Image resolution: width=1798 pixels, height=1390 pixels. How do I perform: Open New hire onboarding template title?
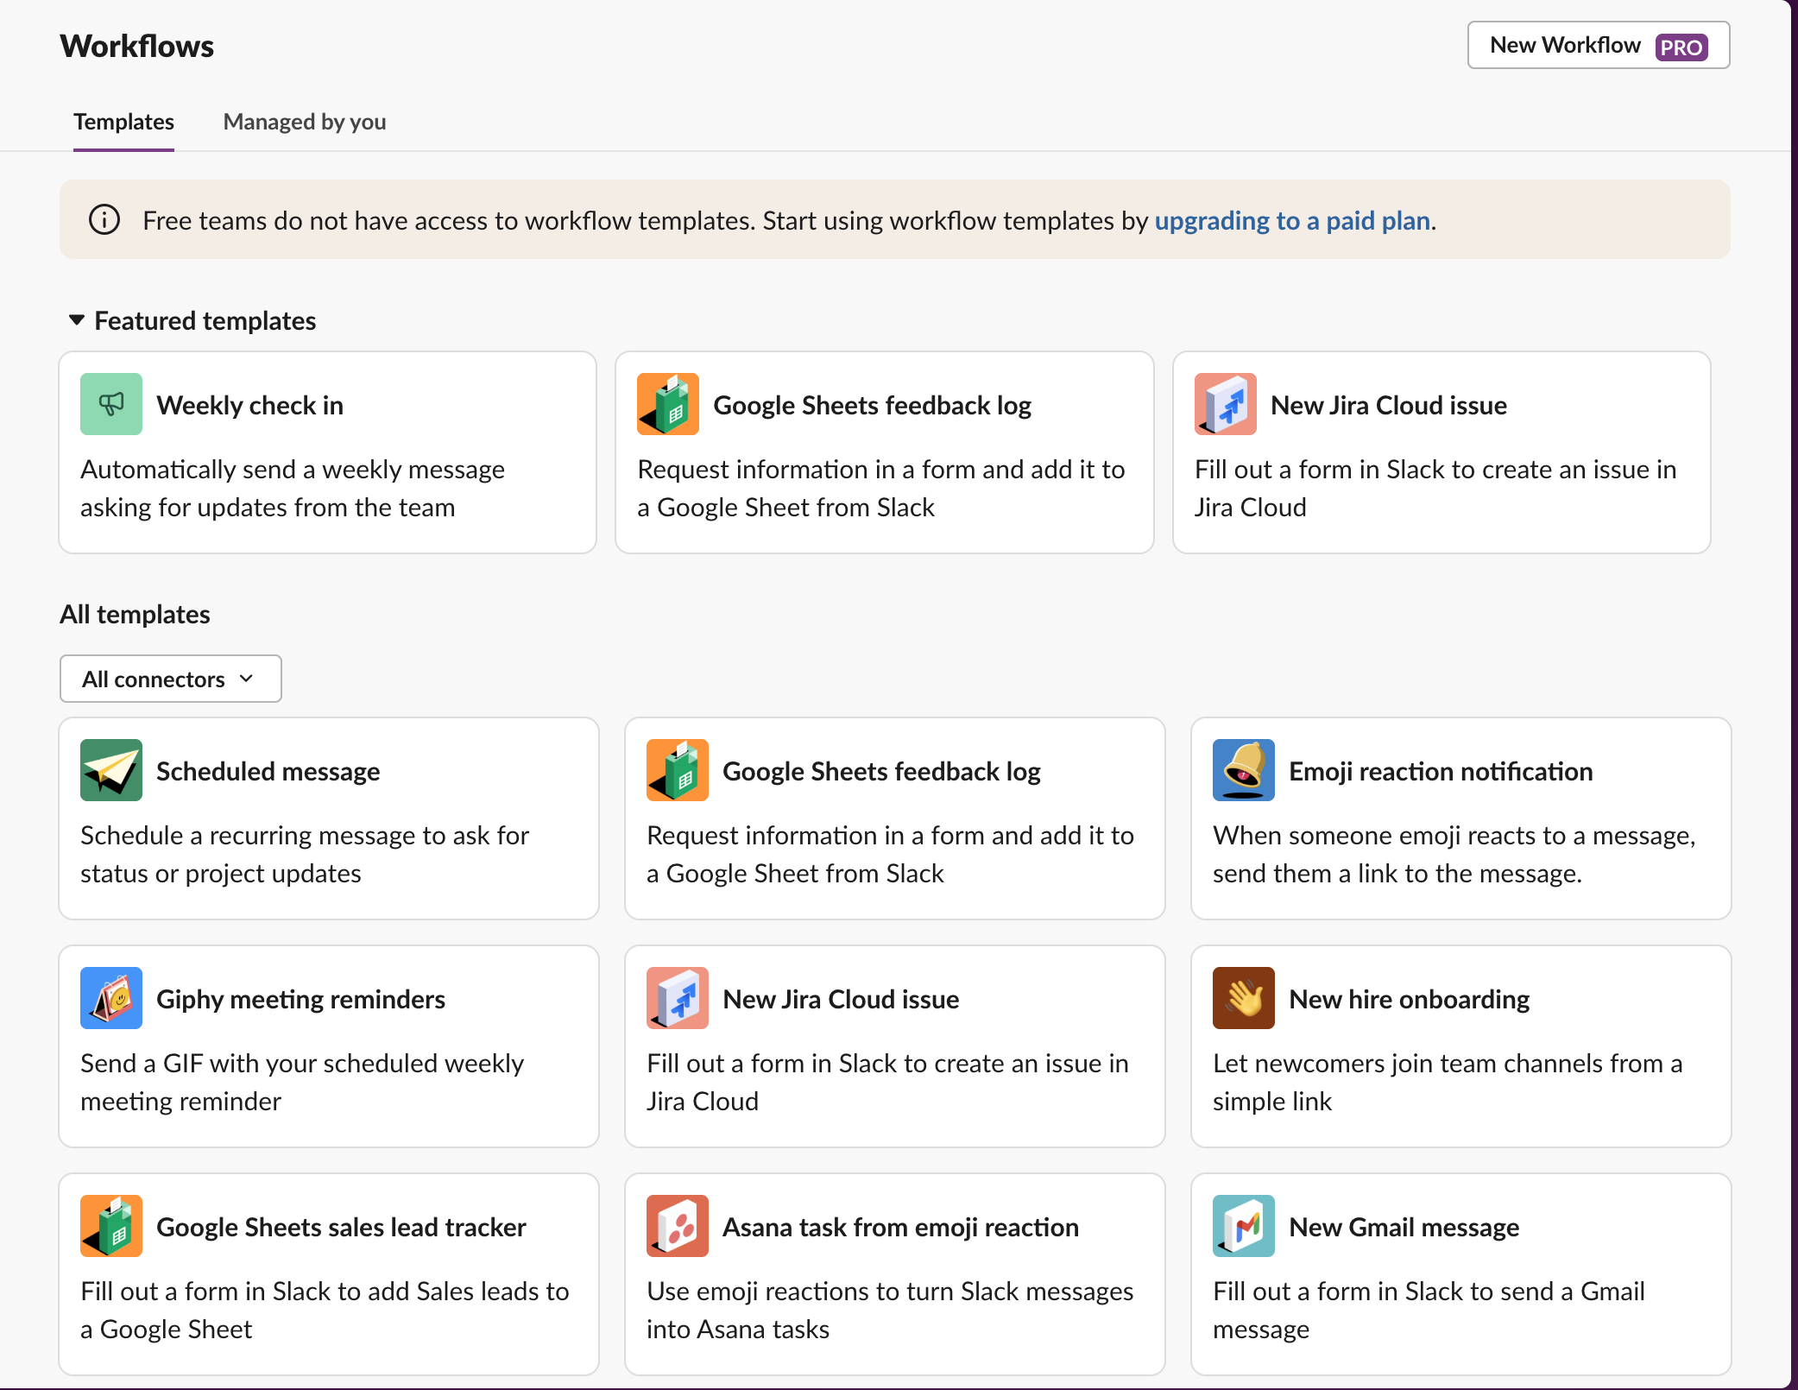tap(1410, 999)
